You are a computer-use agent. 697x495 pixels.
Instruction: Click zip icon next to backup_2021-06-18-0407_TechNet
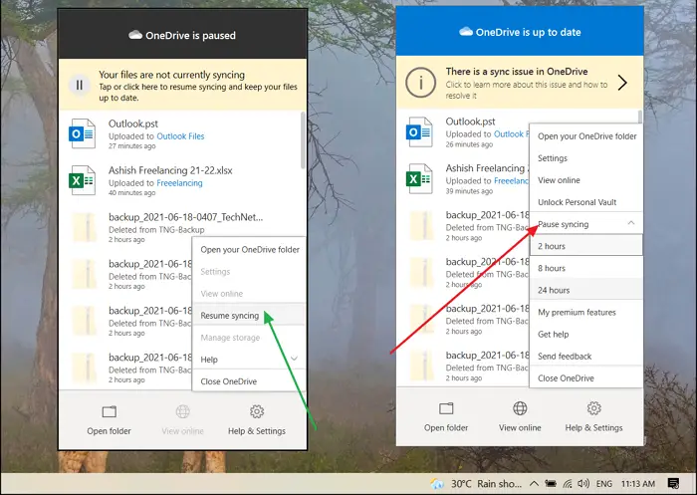(x=85, y=227)
